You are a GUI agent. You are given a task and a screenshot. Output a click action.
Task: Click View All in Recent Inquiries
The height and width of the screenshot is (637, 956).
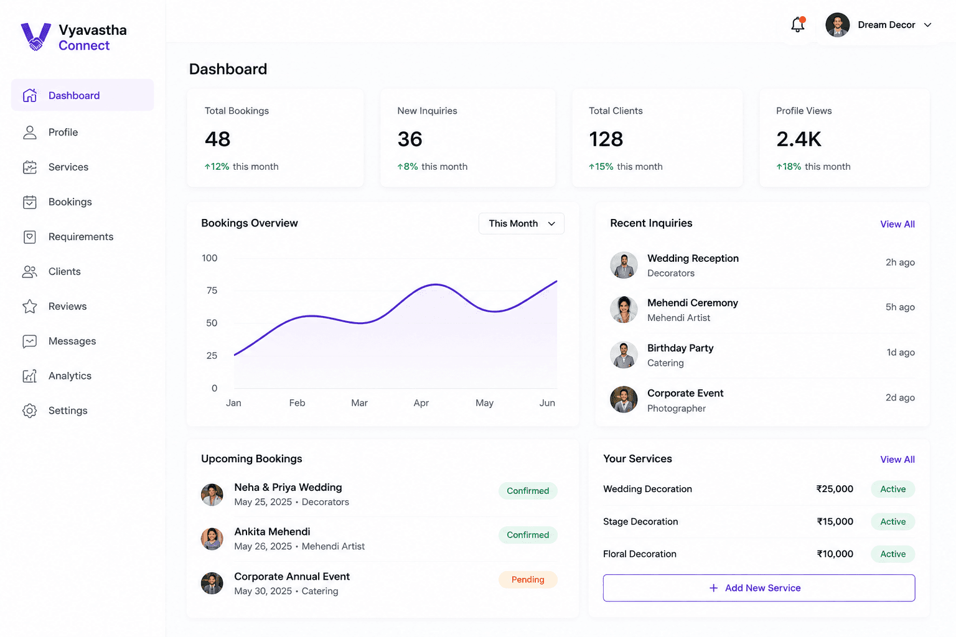tap(897, 224)
